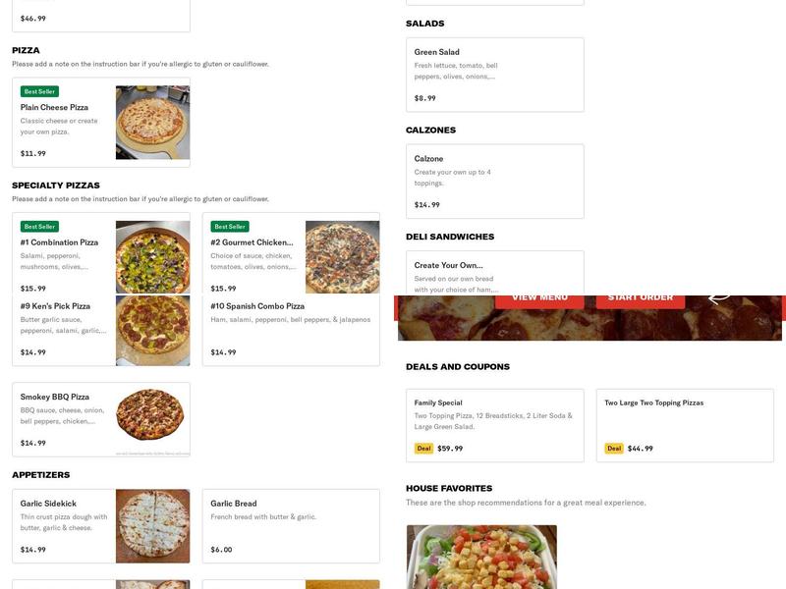Add the Green Salad item

pos(494,75)
